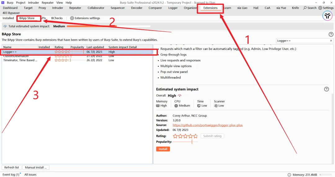Open Settings gear at top right
The image size is (335, 177).
click(x=320, y=8)
